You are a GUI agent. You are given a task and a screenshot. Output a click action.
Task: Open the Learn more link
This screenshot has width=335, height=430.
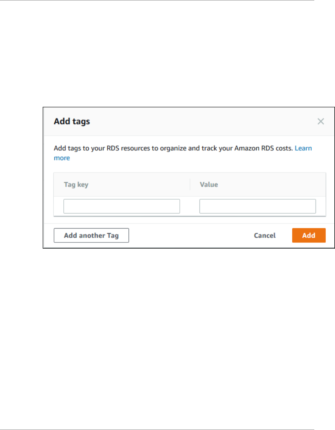coord(303,148)
